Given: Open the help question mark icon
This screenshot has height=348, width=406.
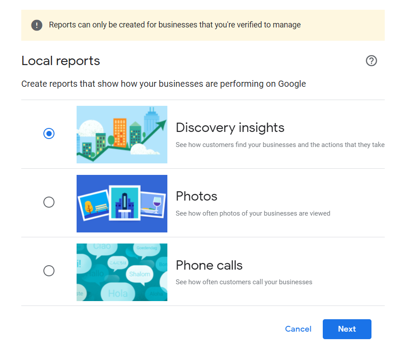Looking at the screenshot, I should click(x=371, y=61).
